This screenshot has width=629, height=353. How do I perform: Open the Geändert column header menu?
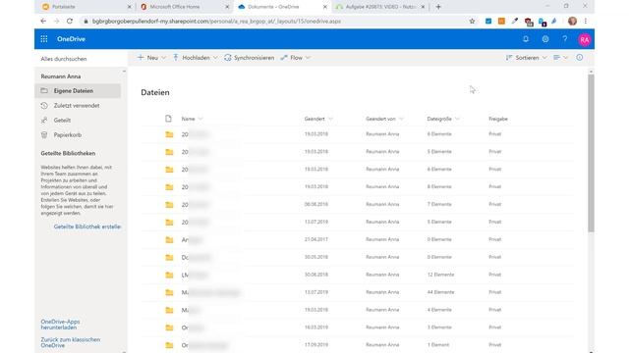[x=318, y=119]
